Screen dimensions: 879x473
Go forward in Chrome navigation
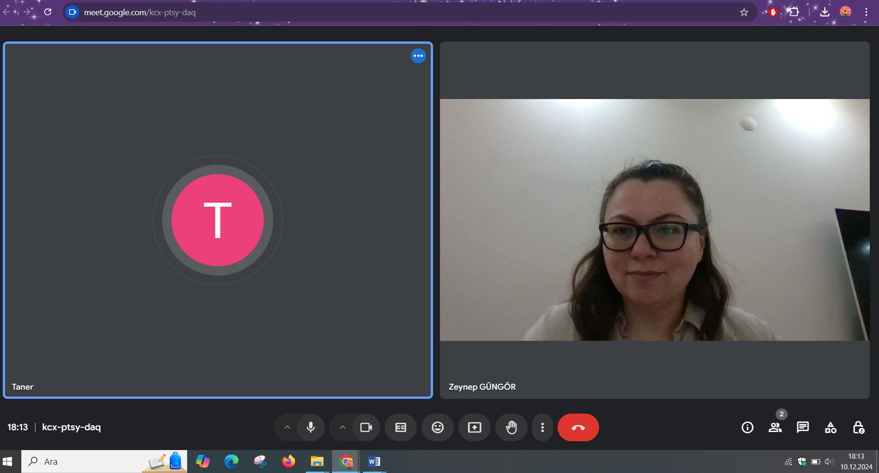tap(27, 12)
